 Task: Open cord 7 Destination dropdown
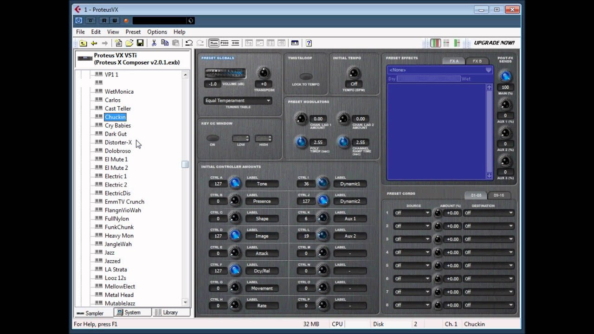point(489,292)
